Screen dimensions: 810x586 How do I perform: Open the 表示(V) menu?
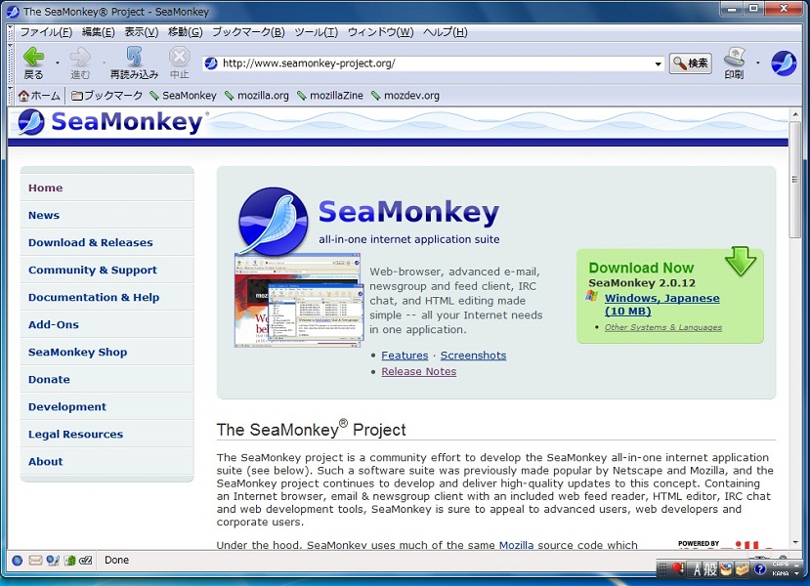(x=141, y=32)
